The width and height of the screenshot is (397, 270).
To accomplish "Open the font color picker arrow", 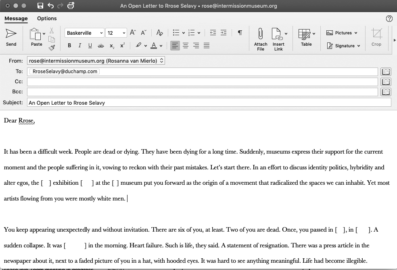I will [x=161, y=46].
